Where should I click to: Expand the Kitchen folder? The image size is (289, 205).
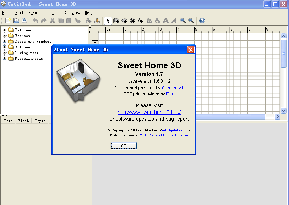tap(4, 47)
